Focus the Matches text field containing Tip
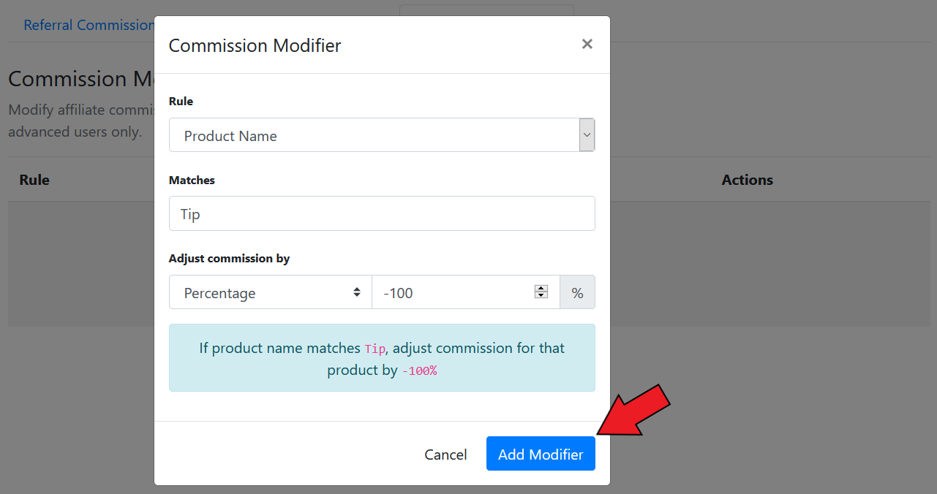This screenshot has width=937, height=494. (382, 213)
